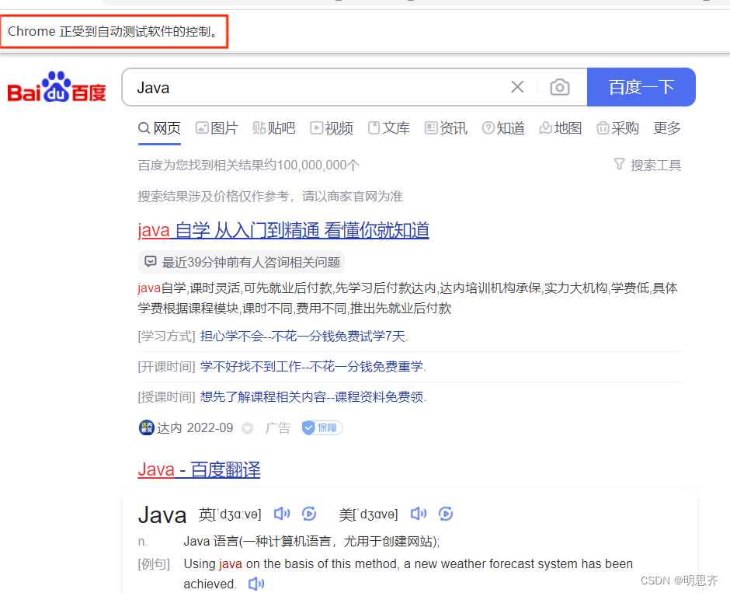Click the magnifier icon in 网页 tab

144,127
